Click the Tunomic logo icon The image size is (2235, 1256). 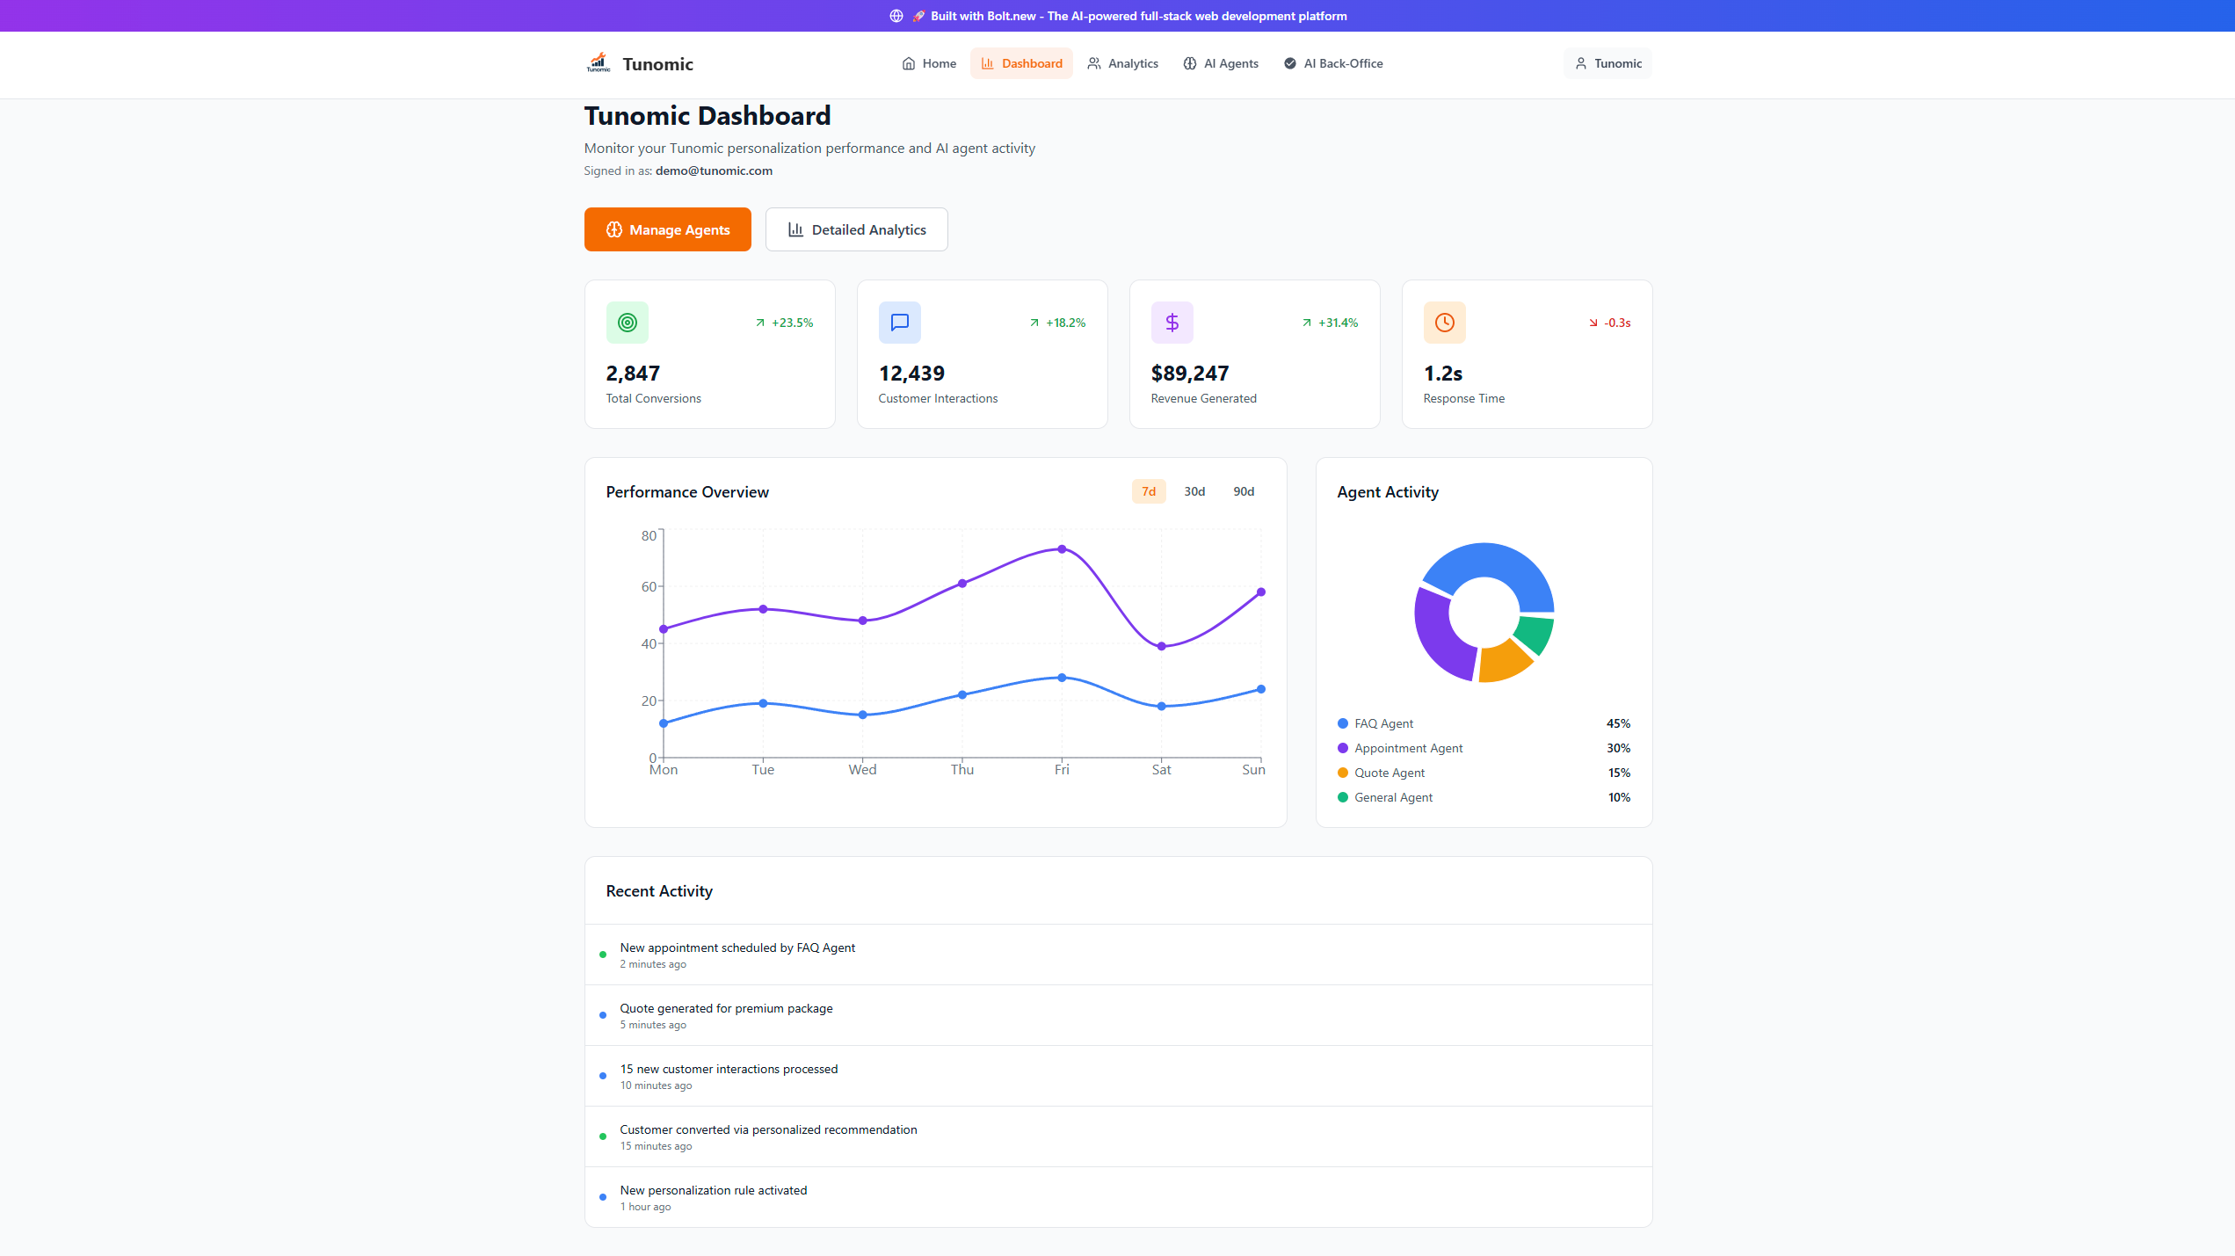[x=599, y=62]
